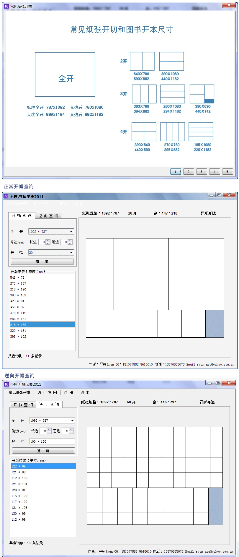Screen dimensions: 239x557
Task: Open the 访问官网 menu item
Action: click(47, 392)
